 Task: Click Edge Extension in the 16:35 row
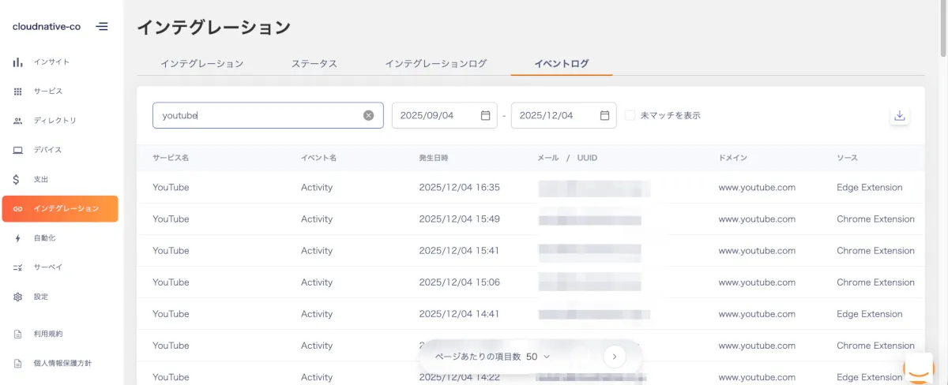(869, 188)
